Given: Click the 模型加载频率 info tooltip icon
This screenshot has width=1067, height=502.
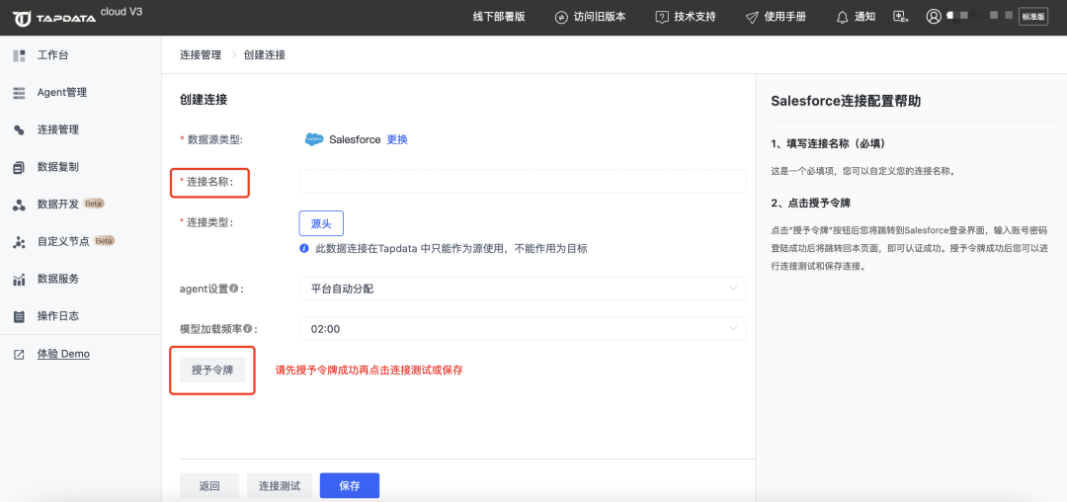Looking at the screenshot, I should pyautogui.click(x=248, y=328).
